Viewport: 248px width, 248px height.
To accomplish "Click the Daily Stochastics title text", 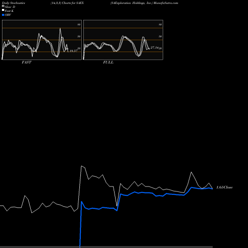I will (13, 3).
